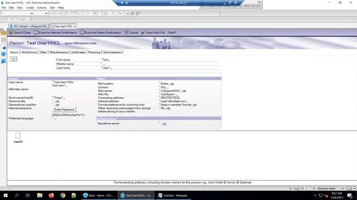Open the Edit menu

[x=11, y=8]
